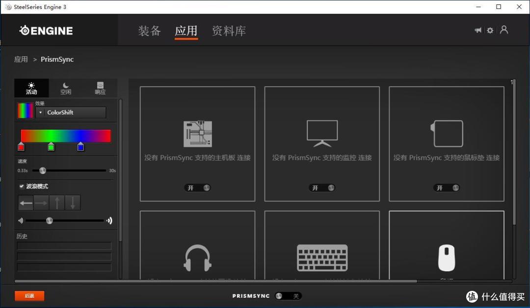
Task: Click the 没有 PrismSync 支持的主机板 连接 text
Action: 198,158
